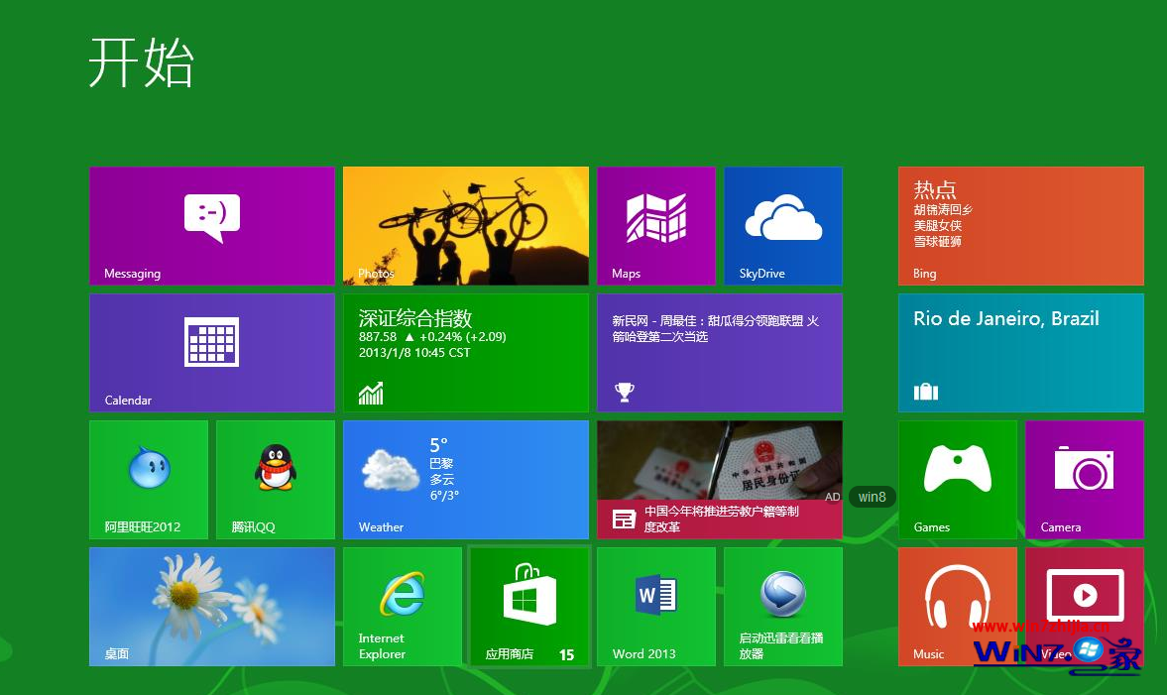The width and height of the screenshot is (1167, 695).
Task: Open the 桌面 desktop tile
Action: click(212, 607)
